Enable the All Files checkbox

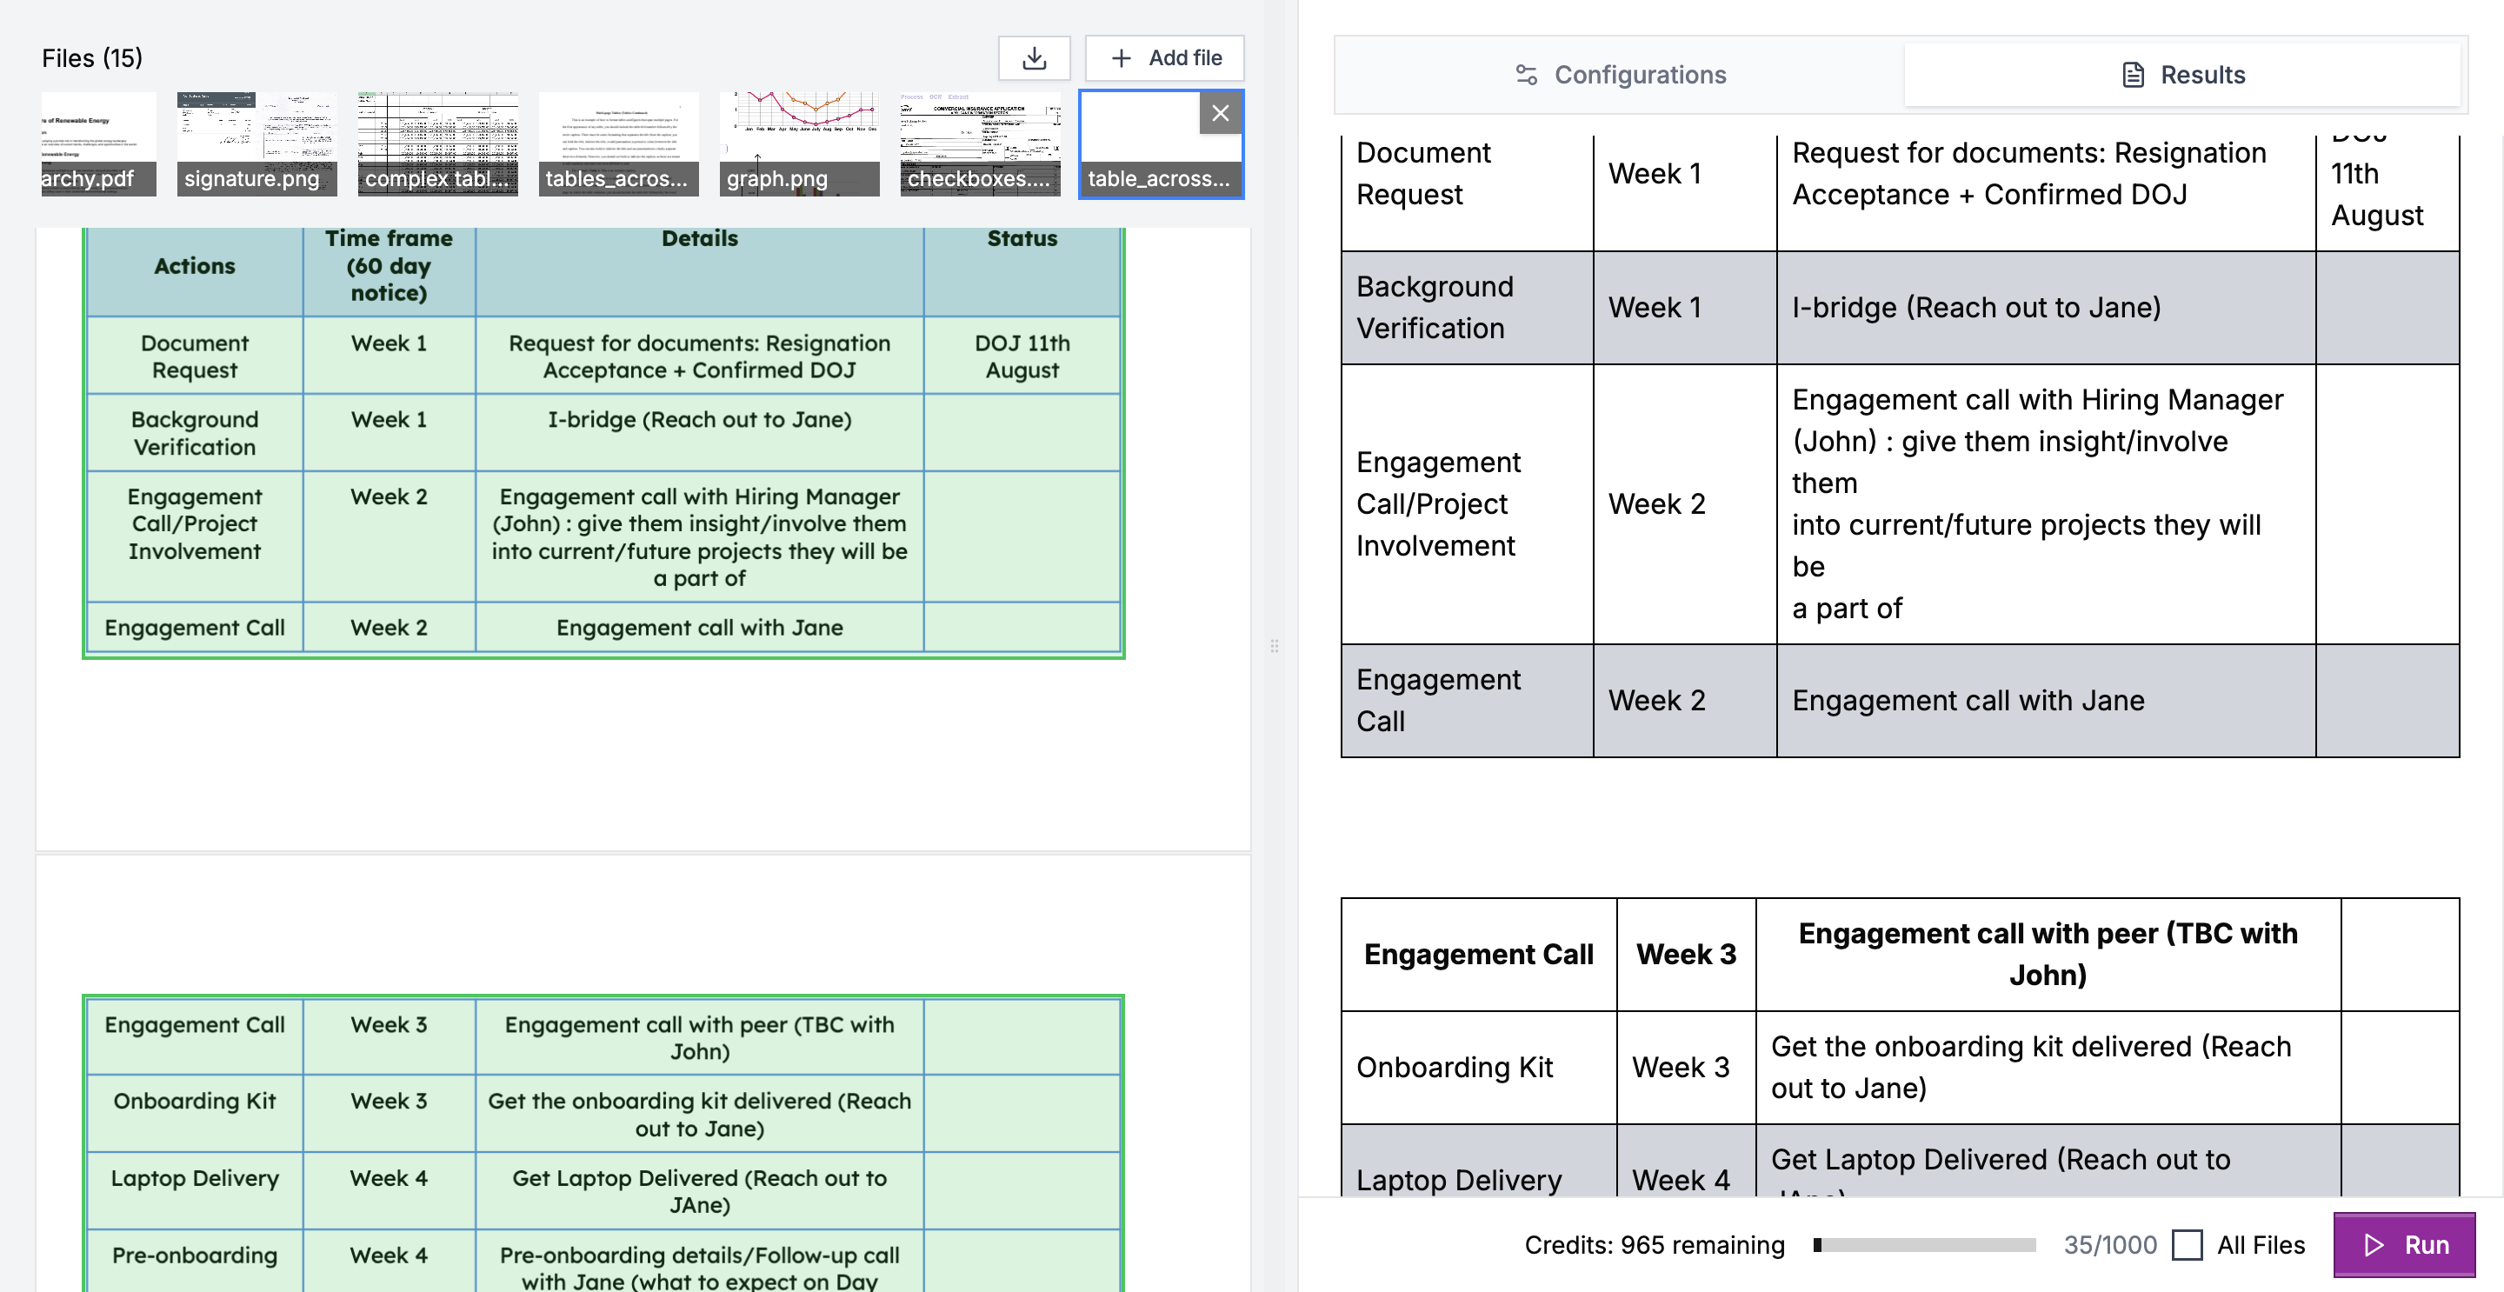click(x=2189, y=1244)
